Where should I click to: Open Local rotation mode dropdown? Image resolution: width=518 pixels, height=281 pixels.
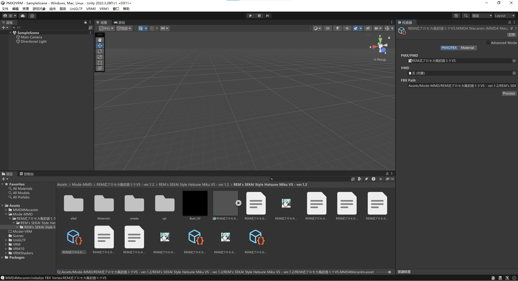coord(124,28)
